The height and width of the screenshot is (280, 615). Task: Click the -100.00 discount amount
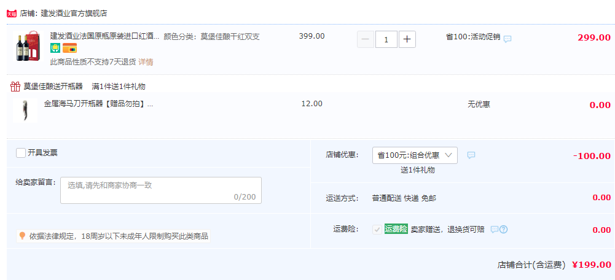pos(592,156)
